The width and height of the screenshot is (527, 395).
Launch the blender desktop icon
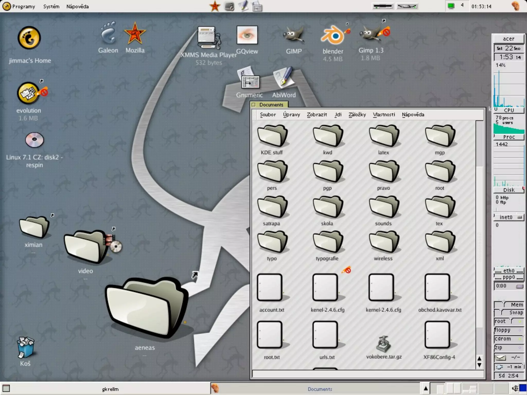[x=333, y=36]
